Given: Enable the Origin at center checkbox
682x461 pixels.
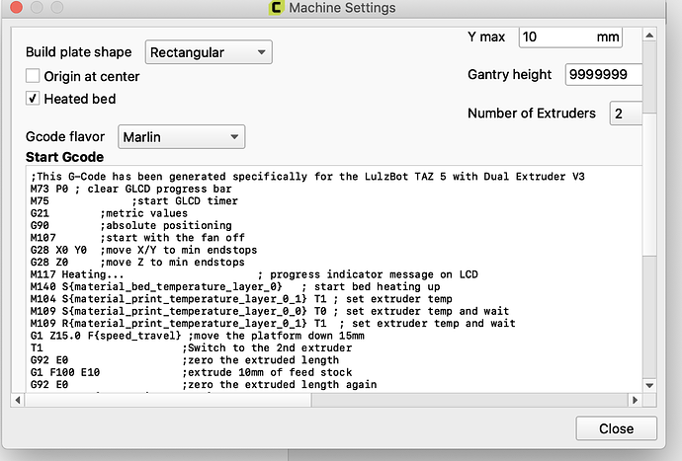Looking at the screenshot, I should click(33, 76).
